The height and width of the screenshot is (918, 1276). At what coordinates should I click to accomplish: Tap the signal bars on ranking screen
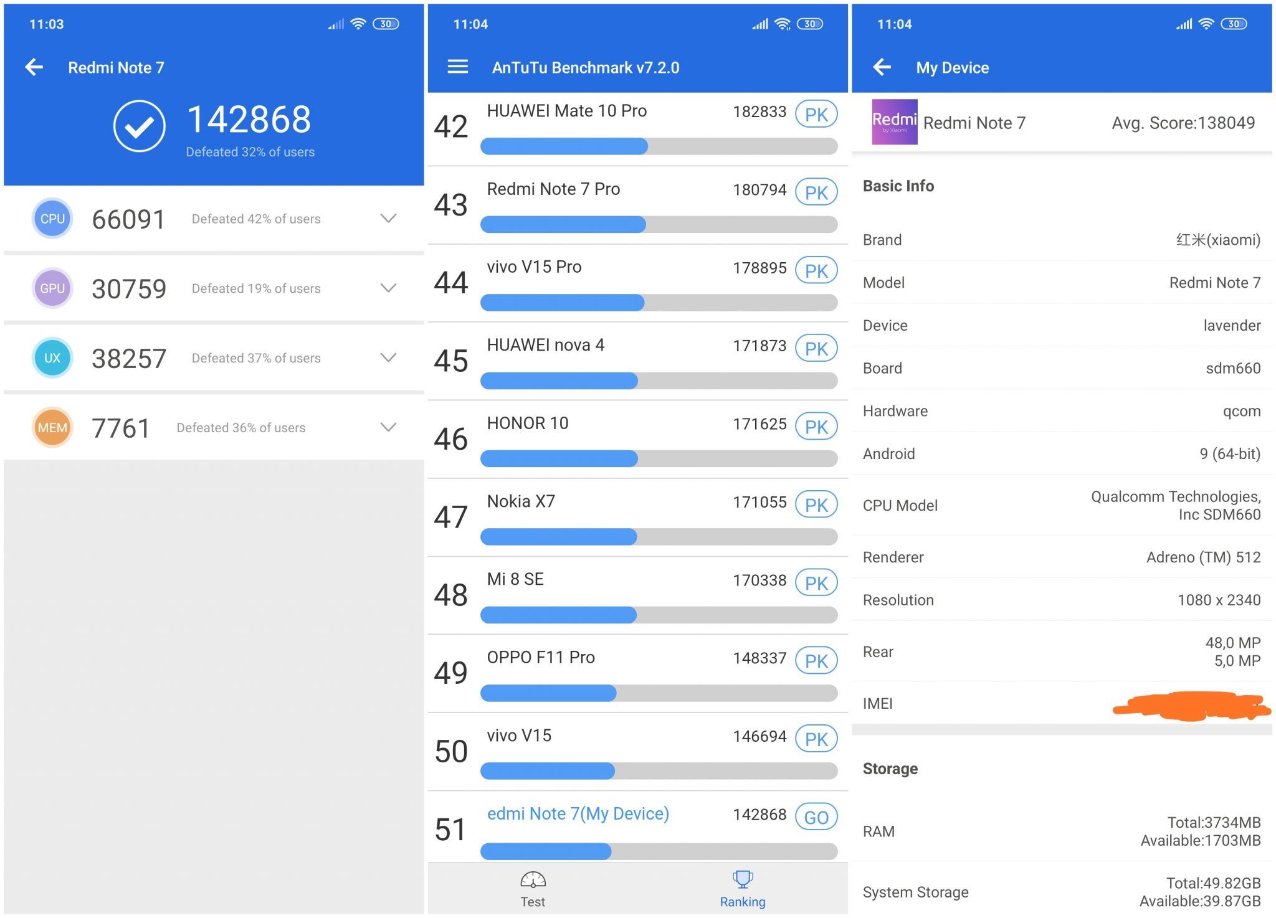[760, 24]
